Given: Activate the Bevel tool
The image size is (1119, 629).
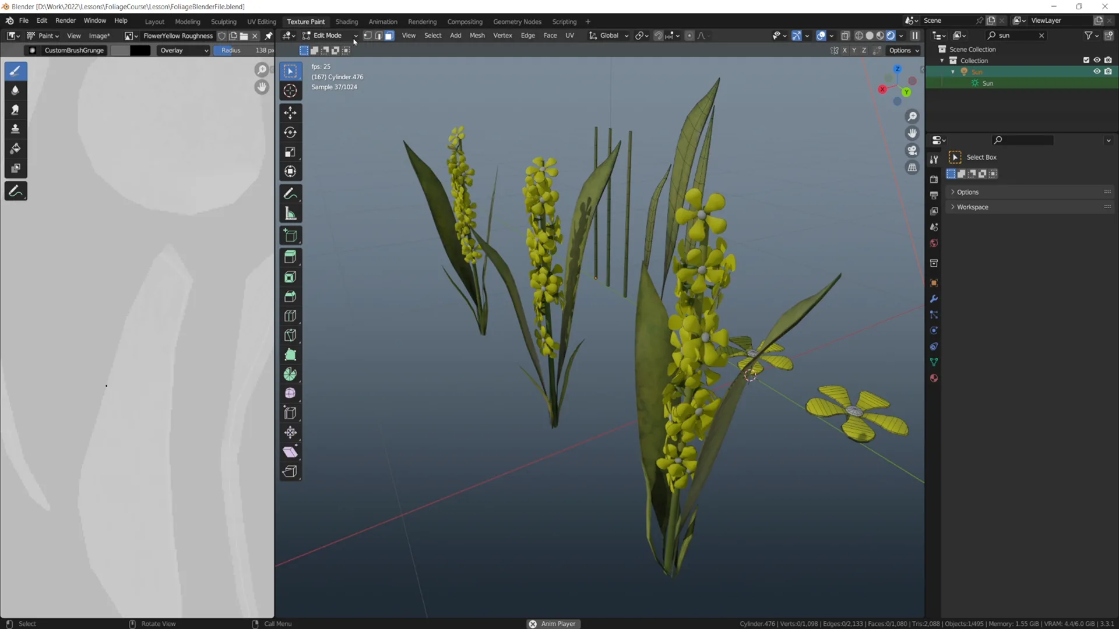Looking at the screenshot, I should 290,296.
